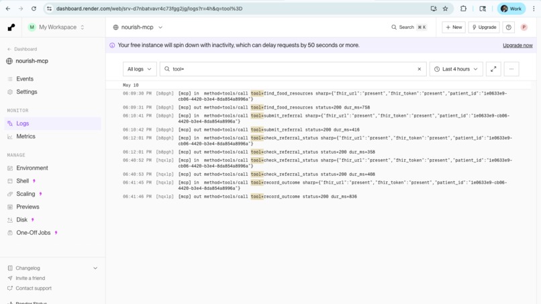This screenshot has width=541, height=304.
Task: Open the Last 4 hours time range dropdown
Action: pos(456,69)
